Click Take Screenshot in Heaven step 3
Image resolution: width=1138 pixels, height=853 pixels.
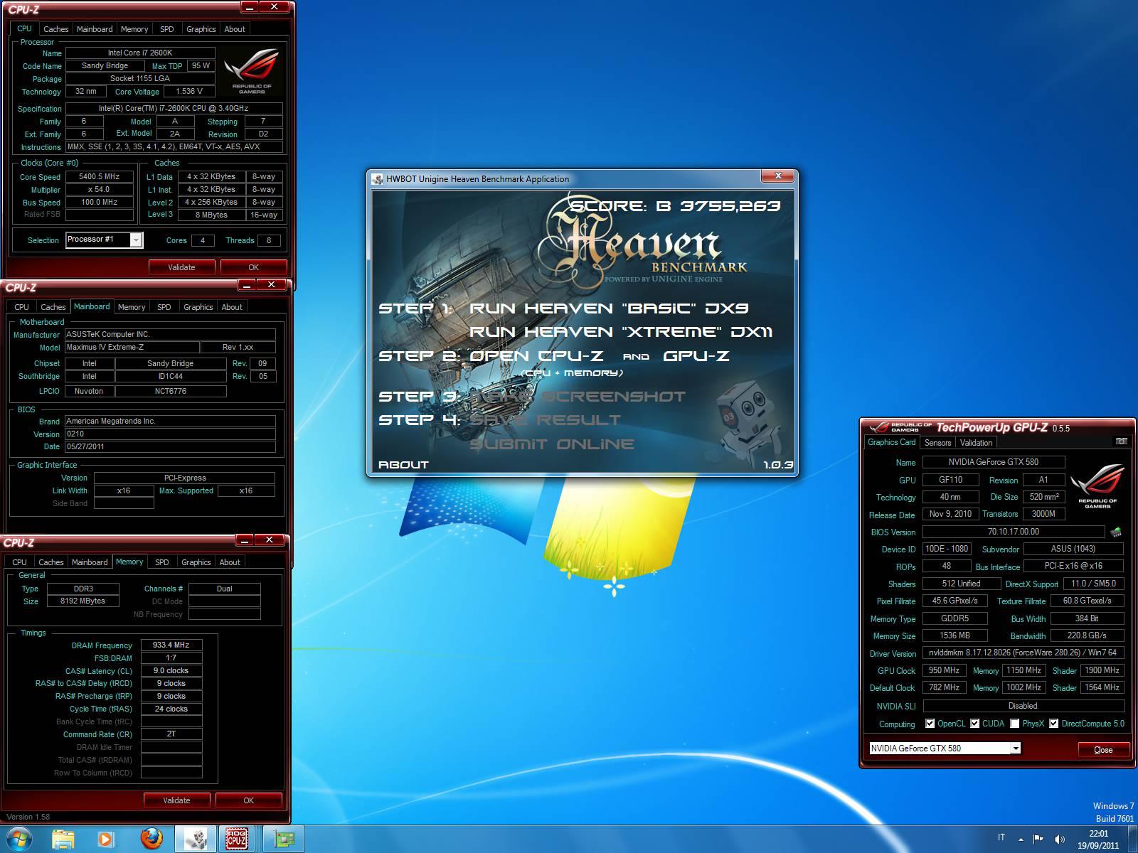578,397
